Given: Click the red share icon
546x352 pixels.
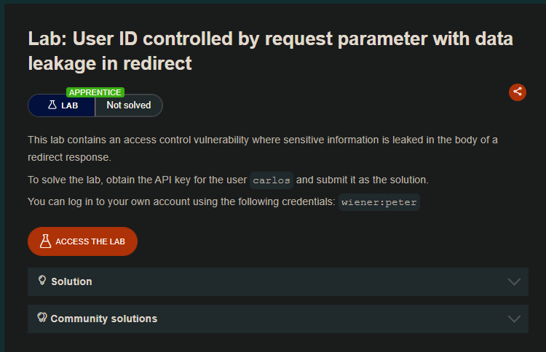Looking at the screenshot, I should (x=517, y=92).
